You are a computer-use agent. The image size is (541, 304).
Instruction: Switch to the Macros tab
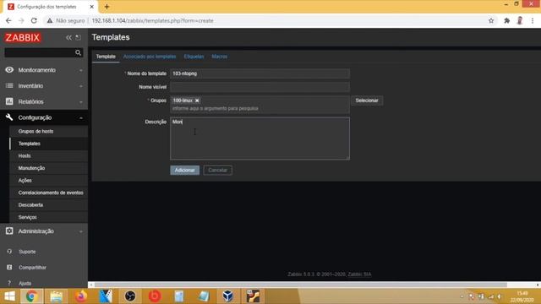pyautogui.click(x=220, y=57)
